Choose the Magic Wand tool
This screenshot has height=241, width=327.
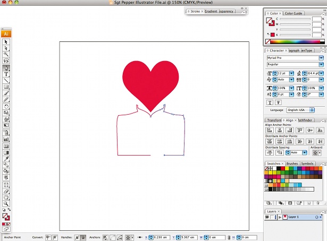6,54
